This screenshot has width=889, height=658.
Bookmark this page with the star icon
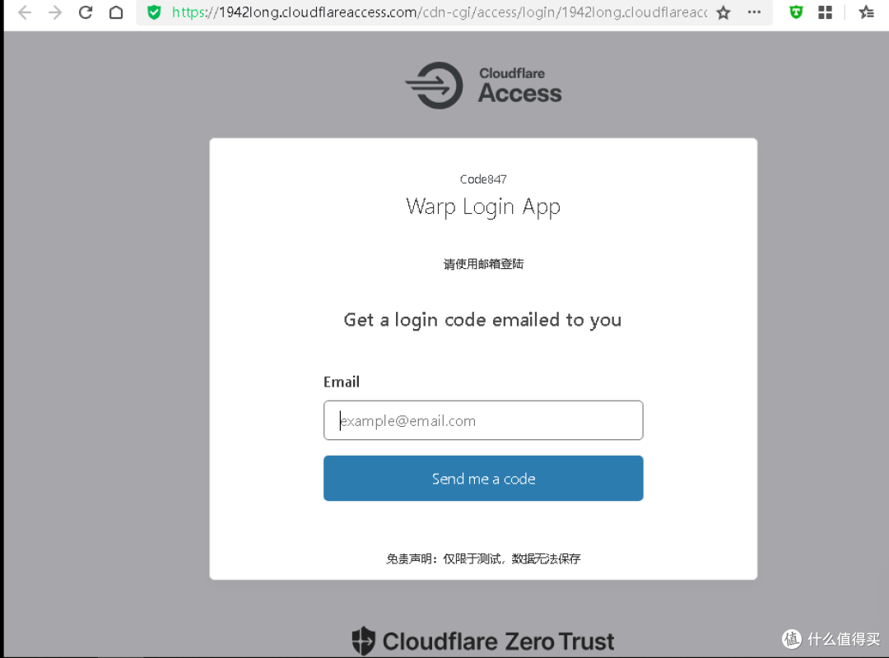(724, 12)
